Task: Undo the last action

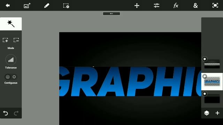Action: tap(6, 113)
